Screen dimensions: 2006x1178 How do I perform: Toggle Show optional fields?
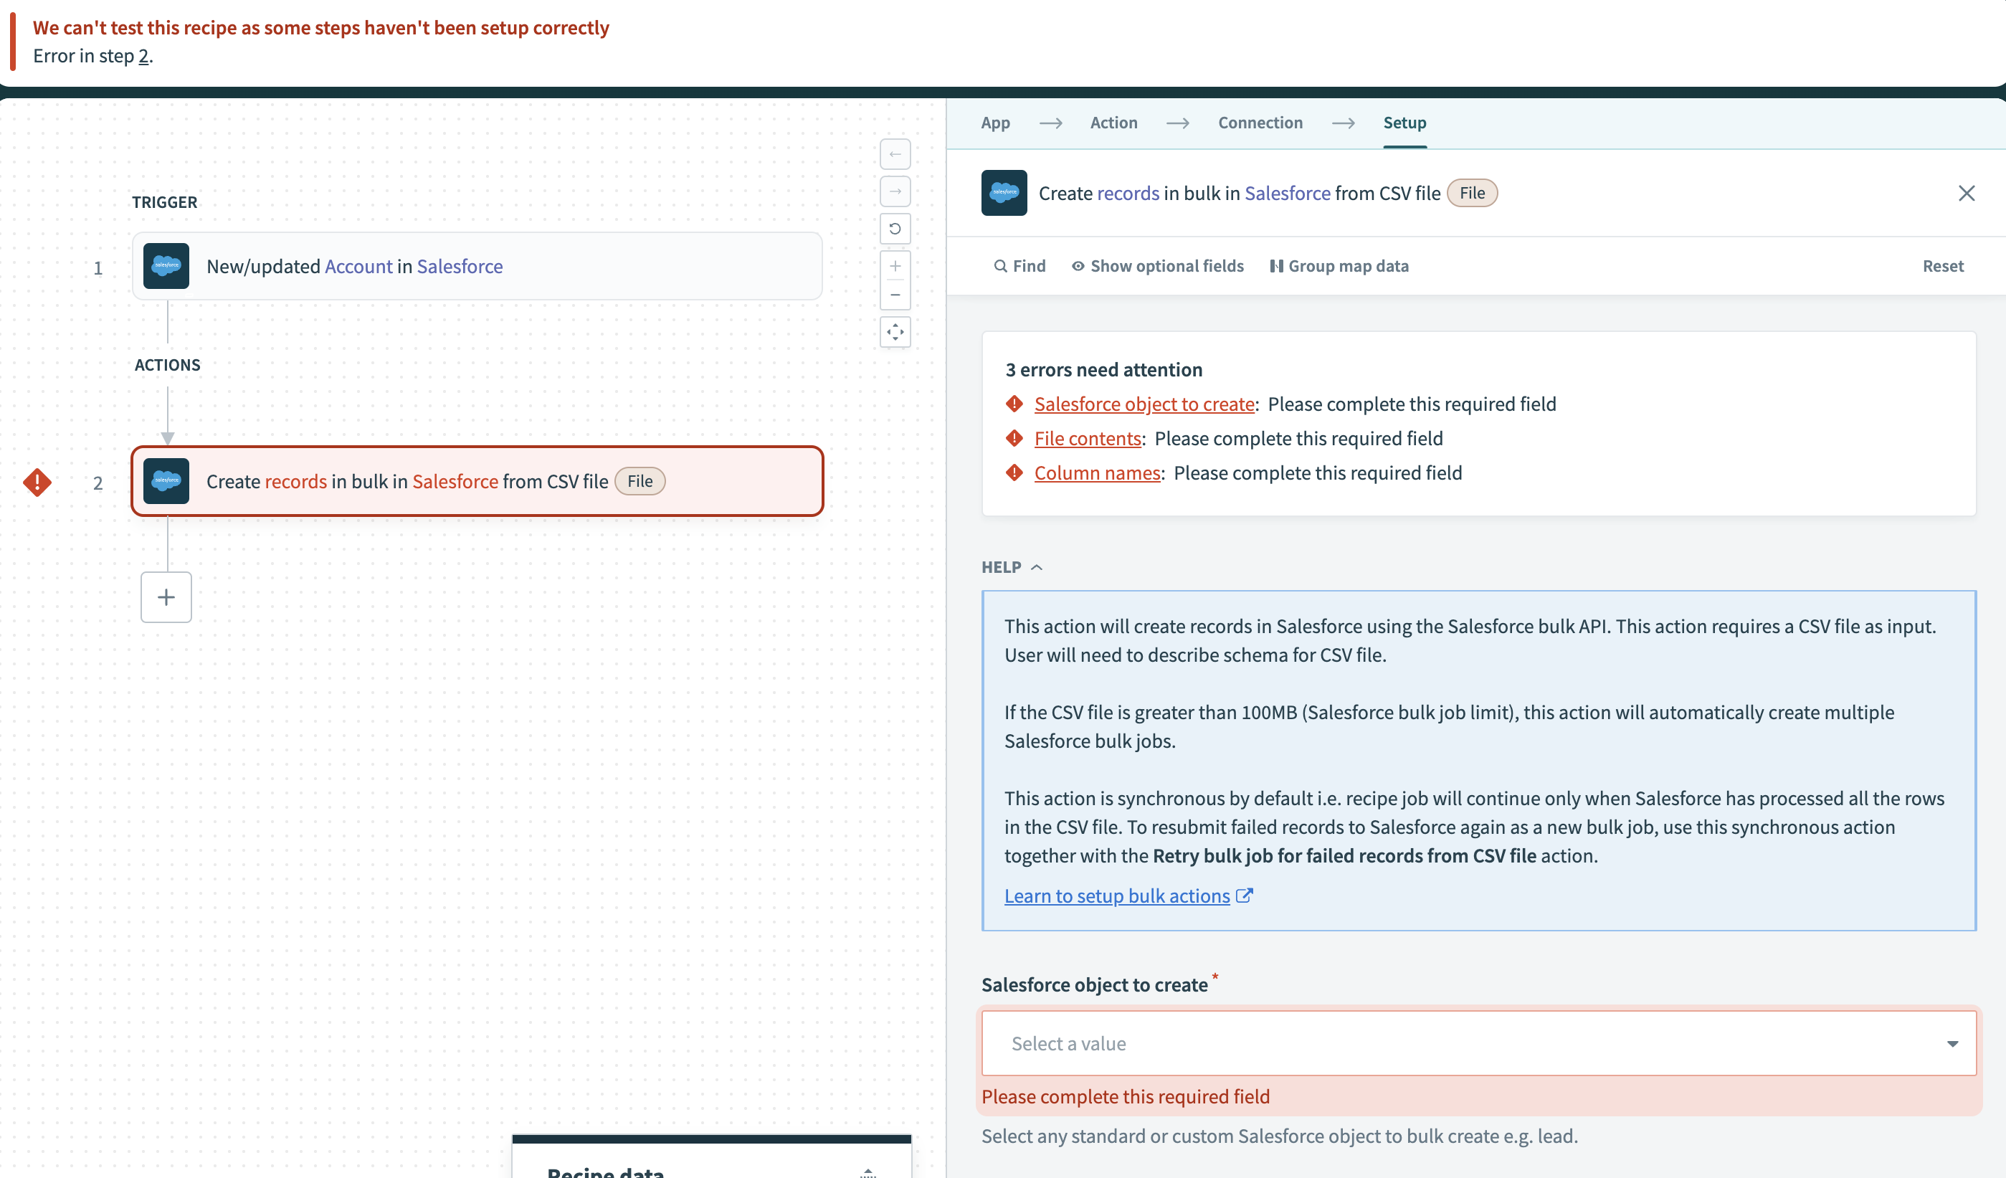point(1157,266)
